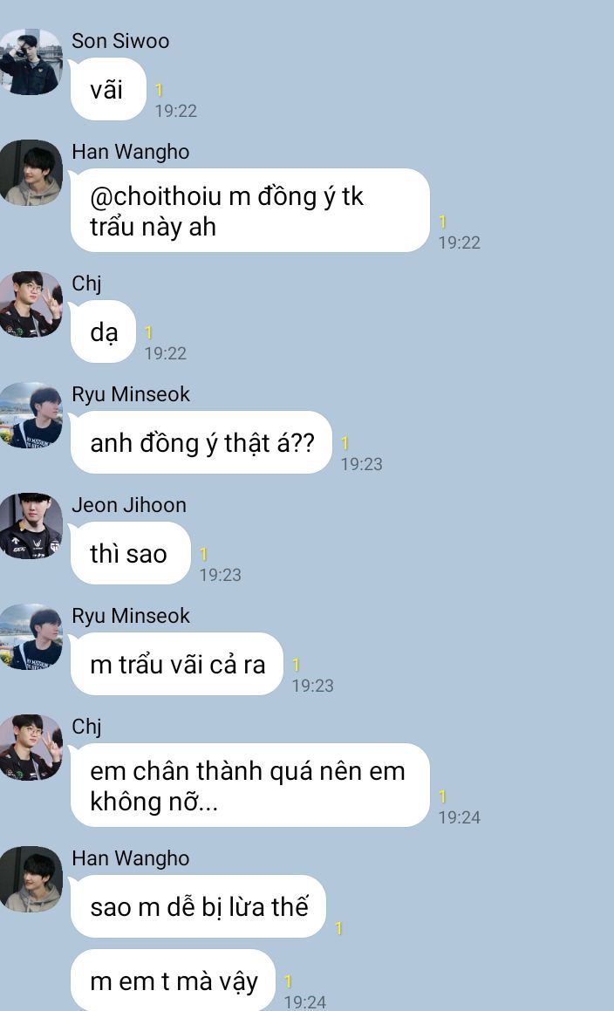Viewport: 614px width, 1011px height.
Task: Select the "em chân thành quá nên em không nỡ..." bubble
Action: pyautogui.click(x=249, y=785)
